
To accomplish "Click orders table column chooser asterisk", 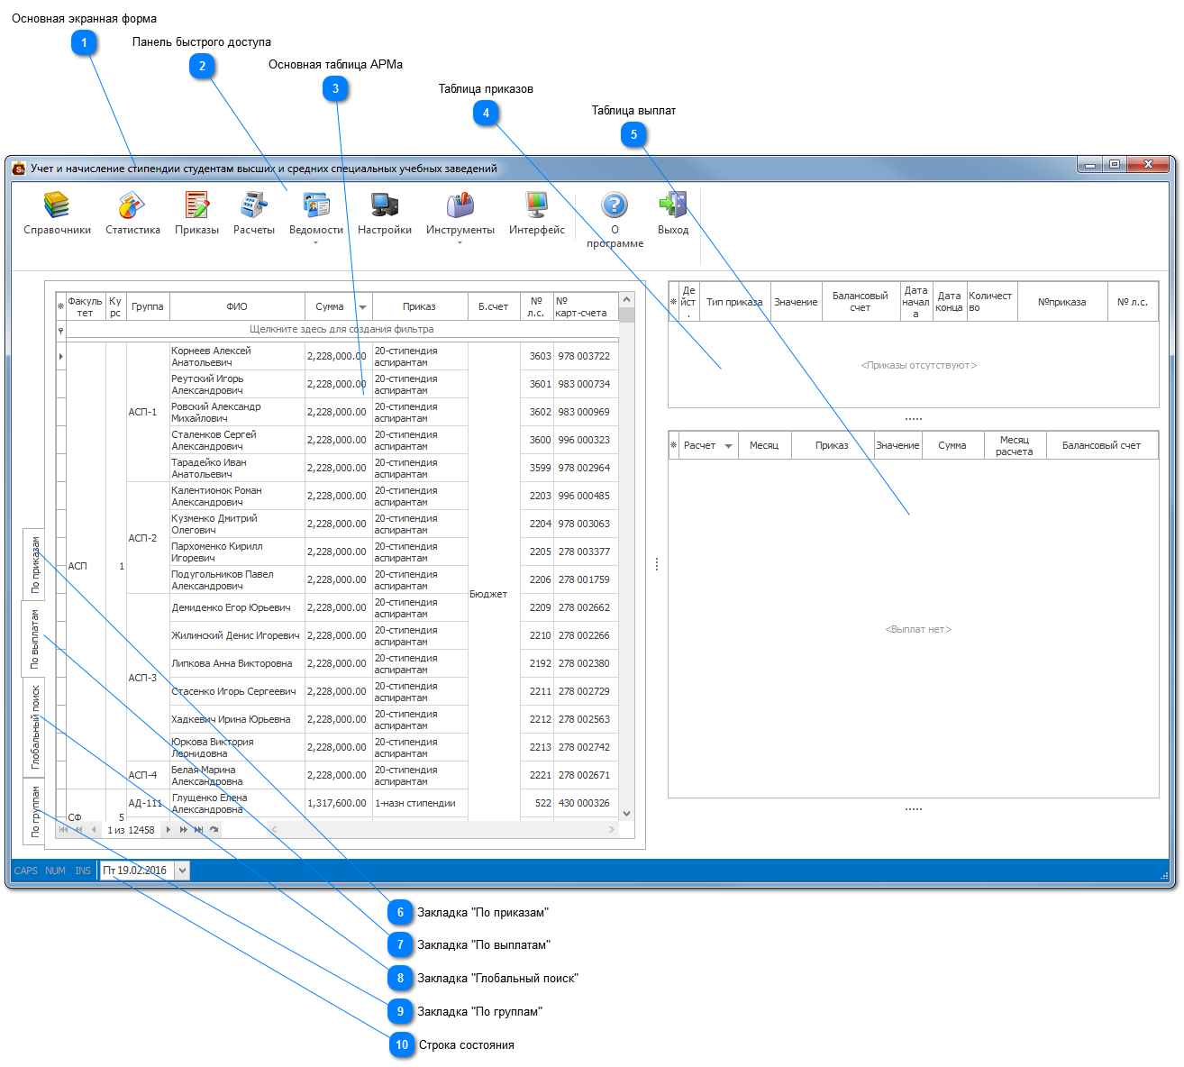I will 673,302.
